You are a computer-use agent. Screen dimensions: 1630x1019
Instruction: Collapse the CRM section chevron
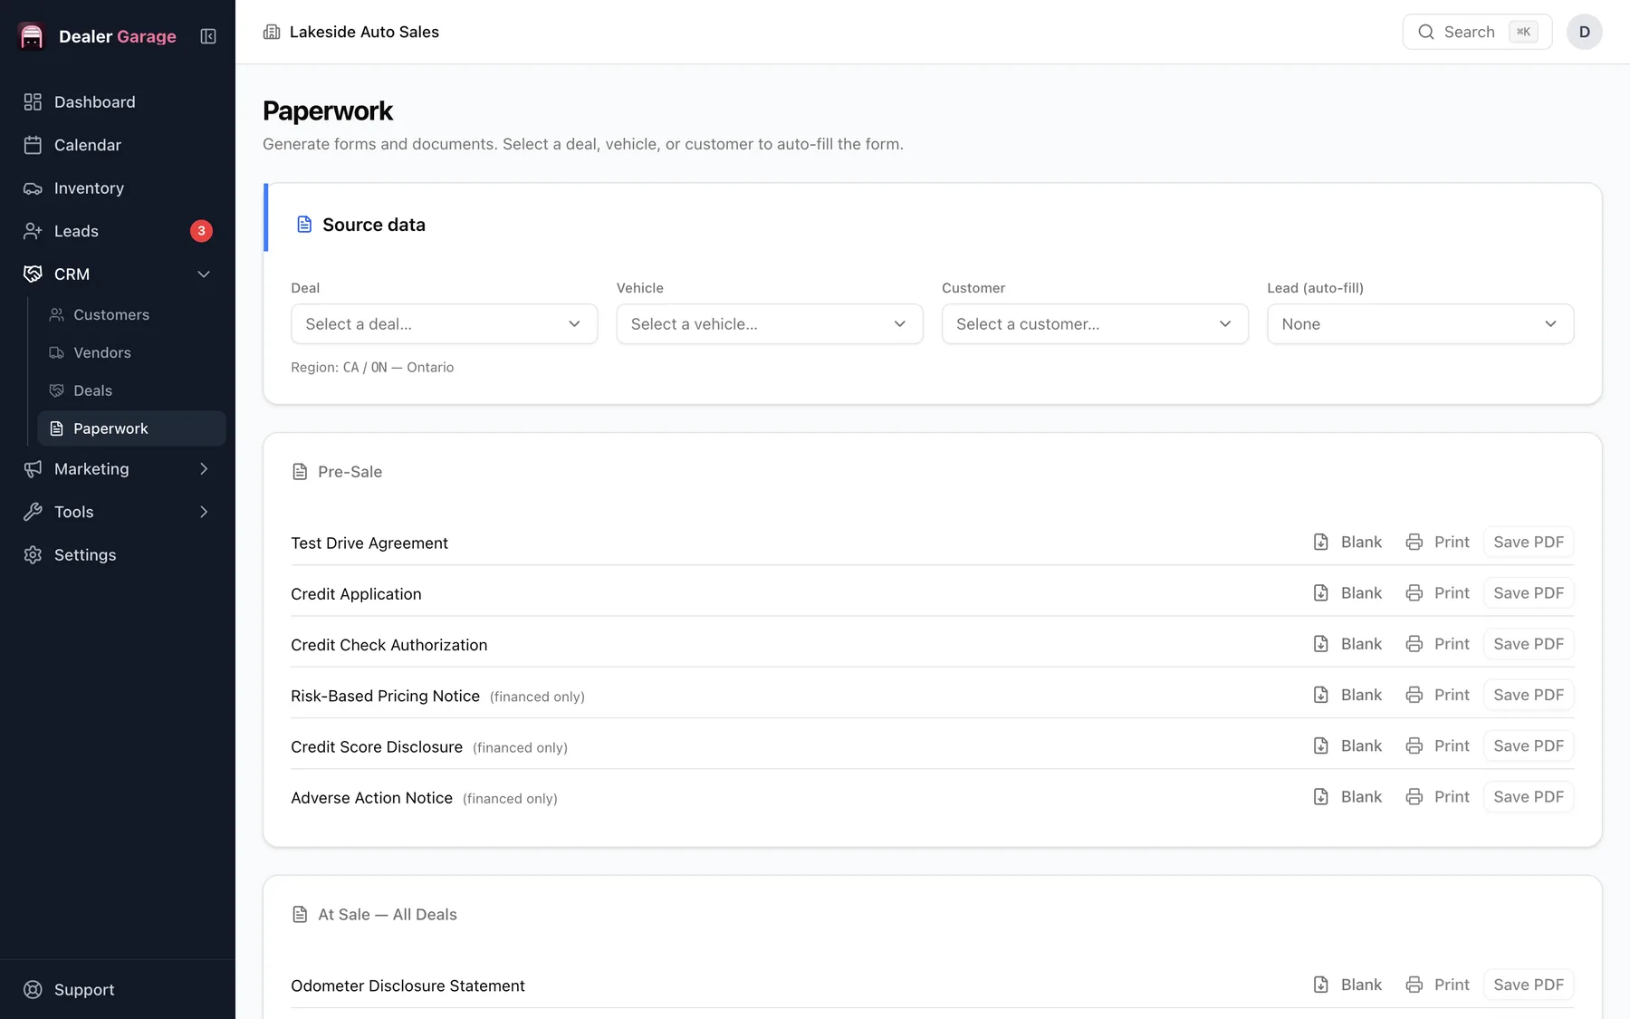[204, 274]
